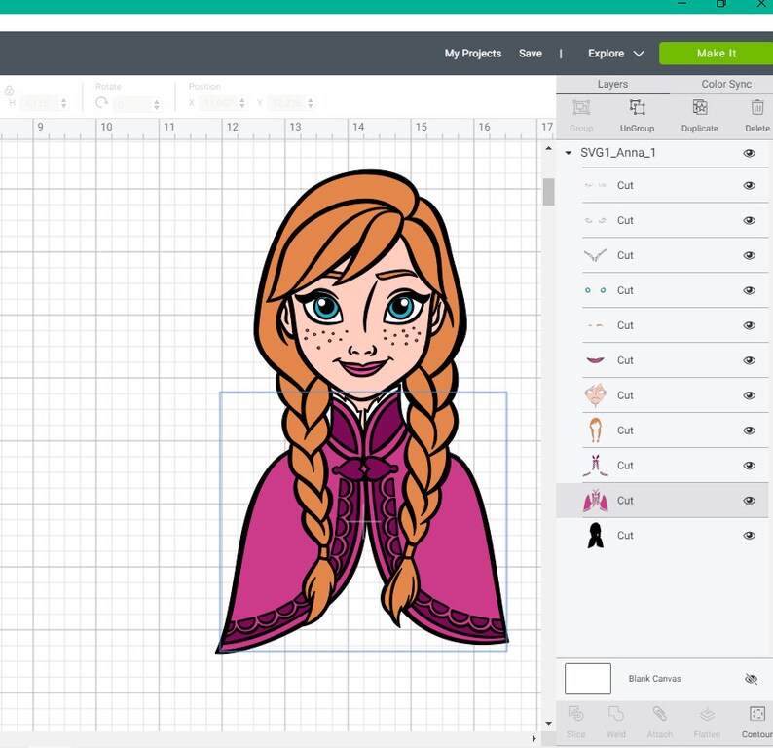This screenshot has width=773, height=748.
Task: Click the Slice tool icon
Action: tap(575, 715)
